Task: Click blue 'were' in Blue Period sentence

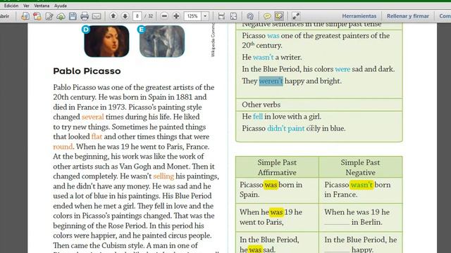Action: (x=342, y=69)
